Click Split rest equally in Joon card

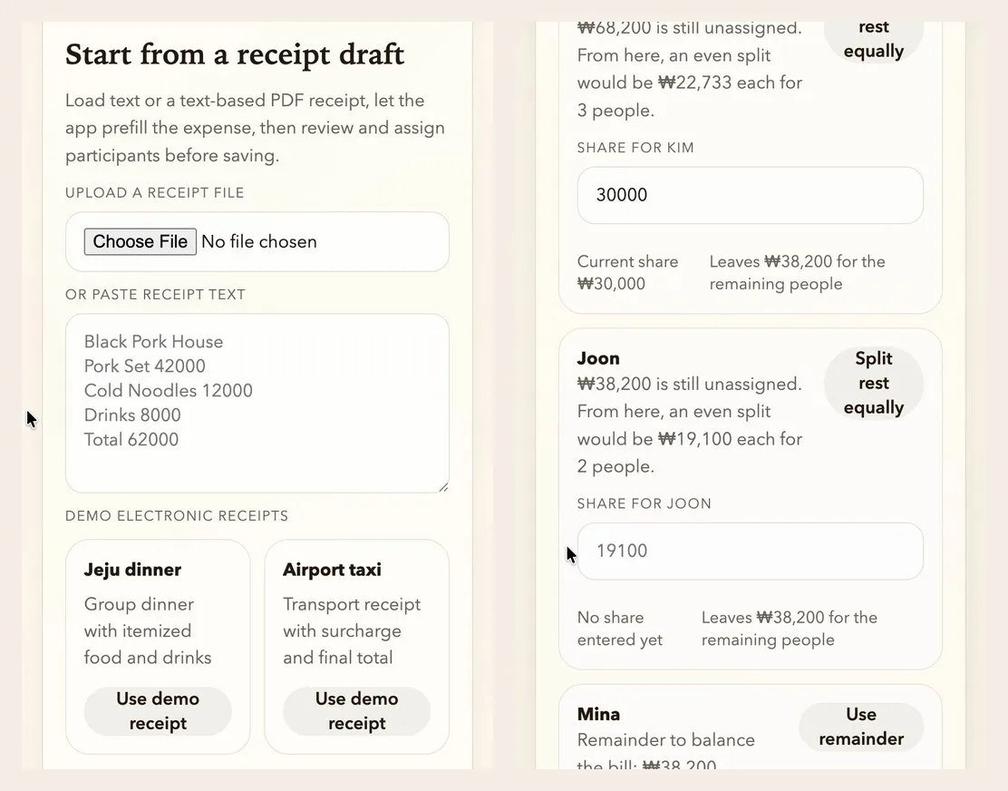coord(874,384)
